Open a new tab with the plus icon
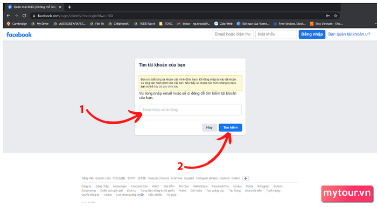The height and width of the screenshot is (207, 377). (x=69, y=7)
